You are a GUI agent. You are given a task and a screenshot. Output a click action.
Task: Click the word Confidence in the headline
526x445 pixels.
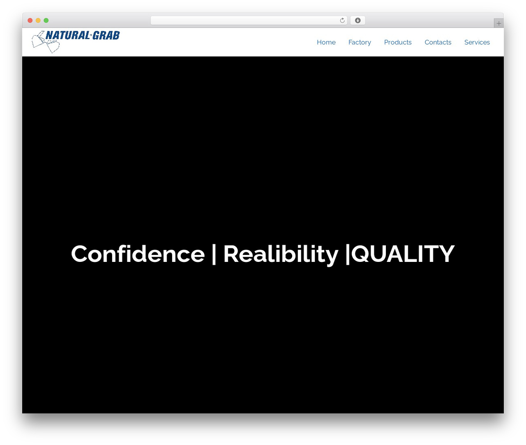click(x=138, y=254)
